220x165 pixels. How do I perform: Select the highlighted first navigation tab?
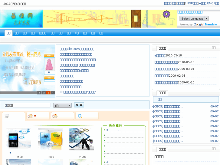pos(8,33)
